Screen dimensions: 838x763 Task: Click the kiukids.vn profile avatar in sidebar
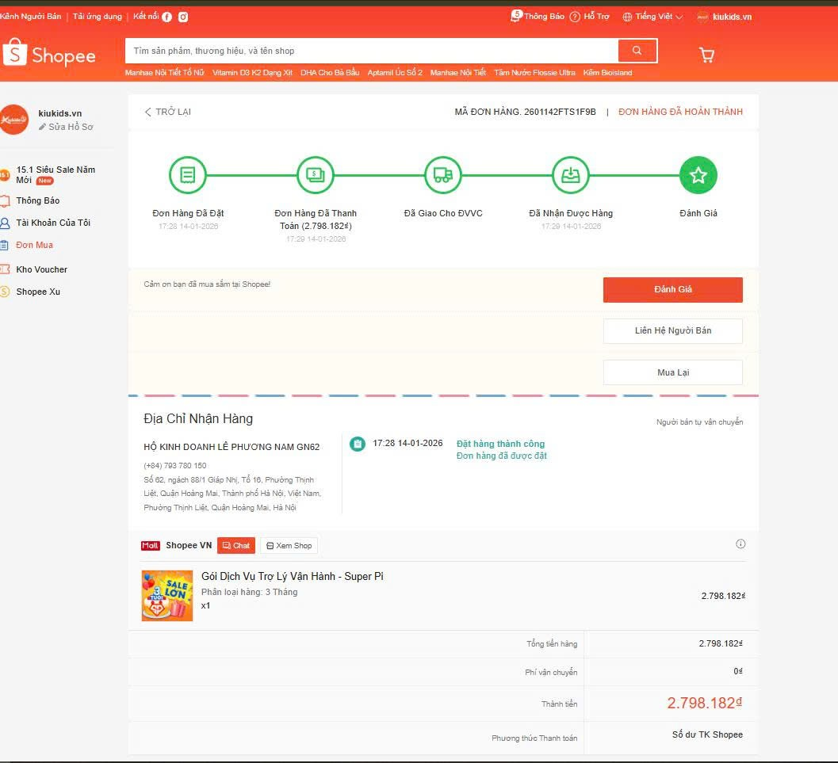point(13,120)
